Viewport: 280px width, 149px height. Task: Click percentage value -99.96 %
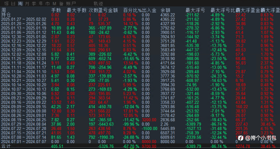(x=131, y=124)
